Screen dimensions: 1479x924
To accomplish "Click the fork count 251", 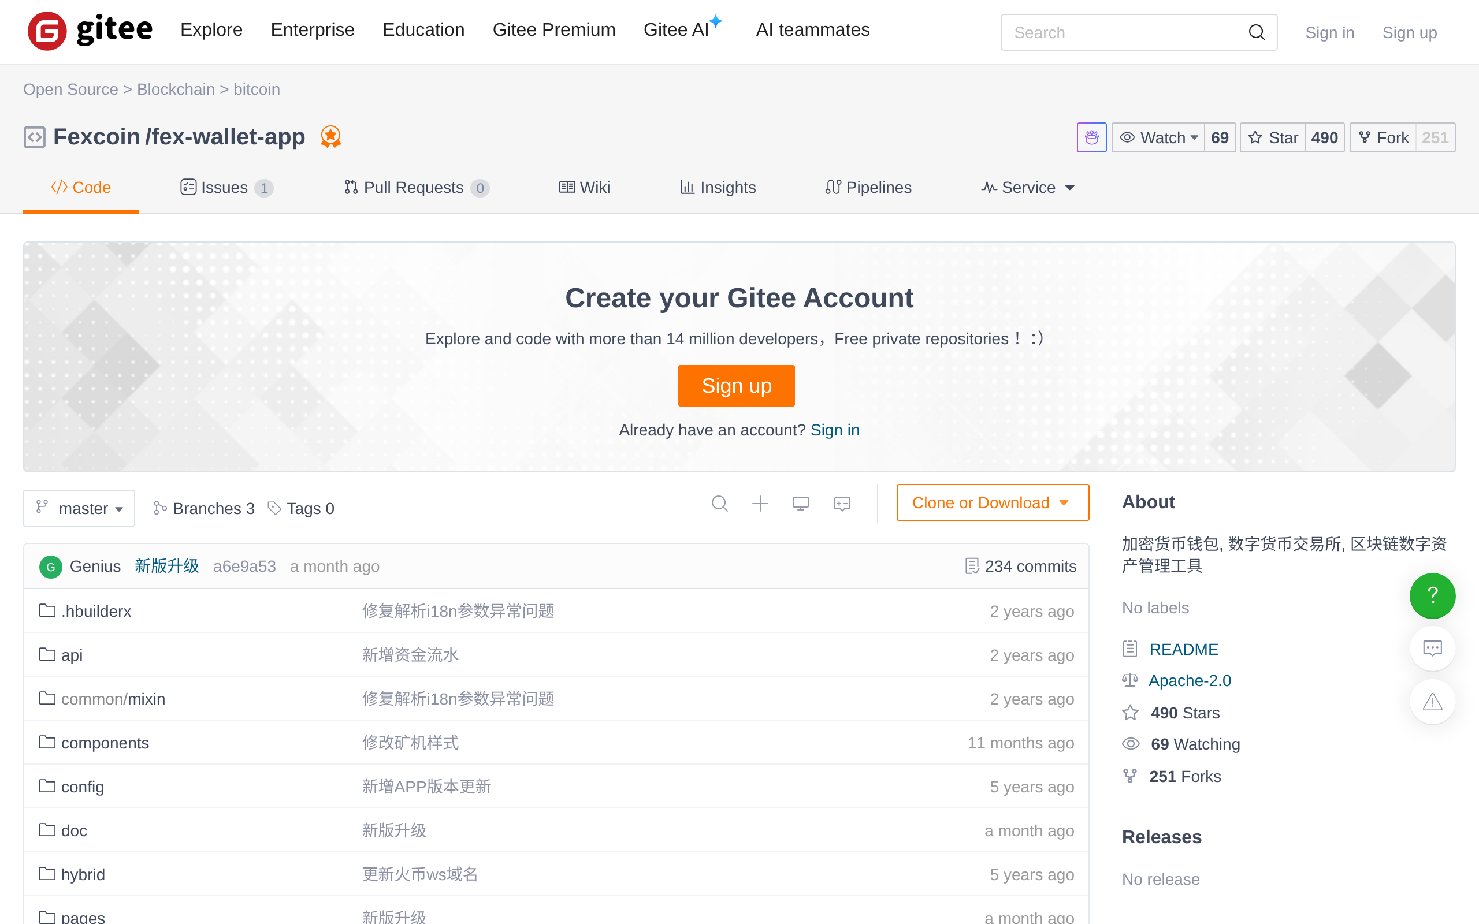I will point(1435,137).
